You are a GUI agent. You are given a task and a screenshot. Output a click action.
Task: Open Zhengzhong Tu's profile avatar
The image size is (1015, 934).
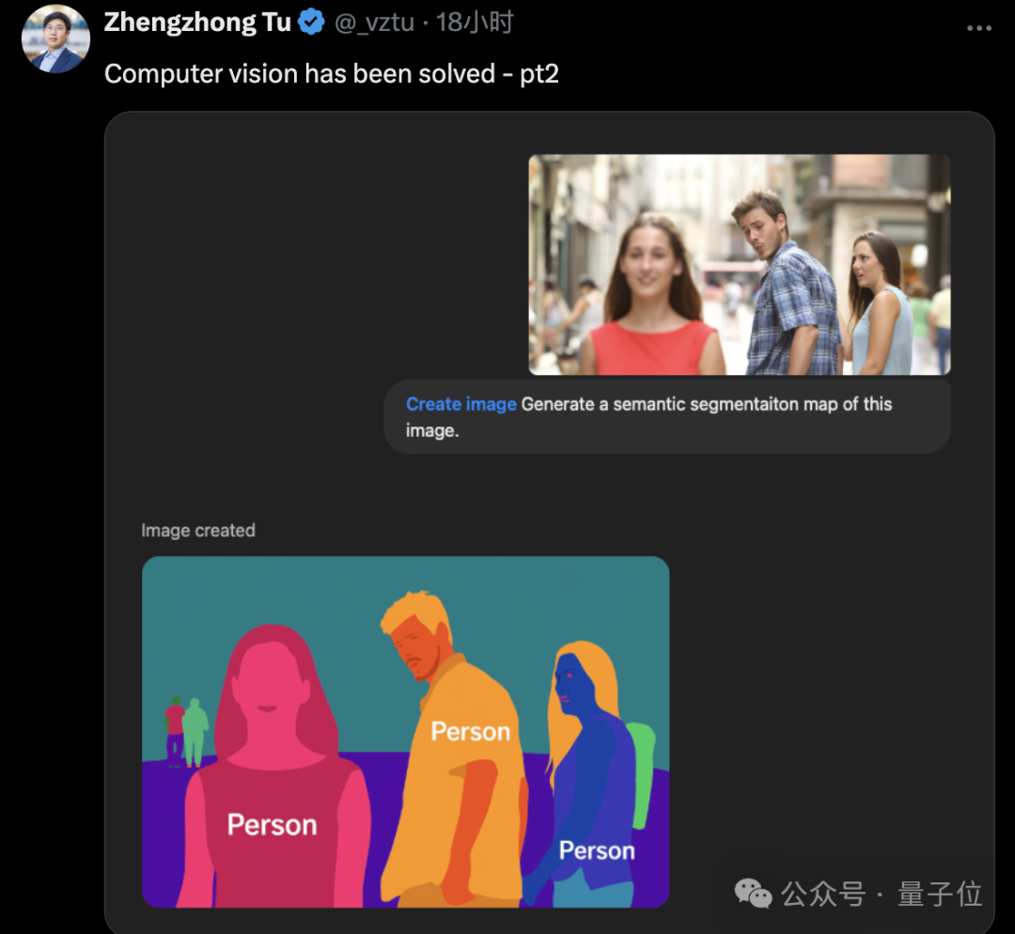tap(55, 39)
